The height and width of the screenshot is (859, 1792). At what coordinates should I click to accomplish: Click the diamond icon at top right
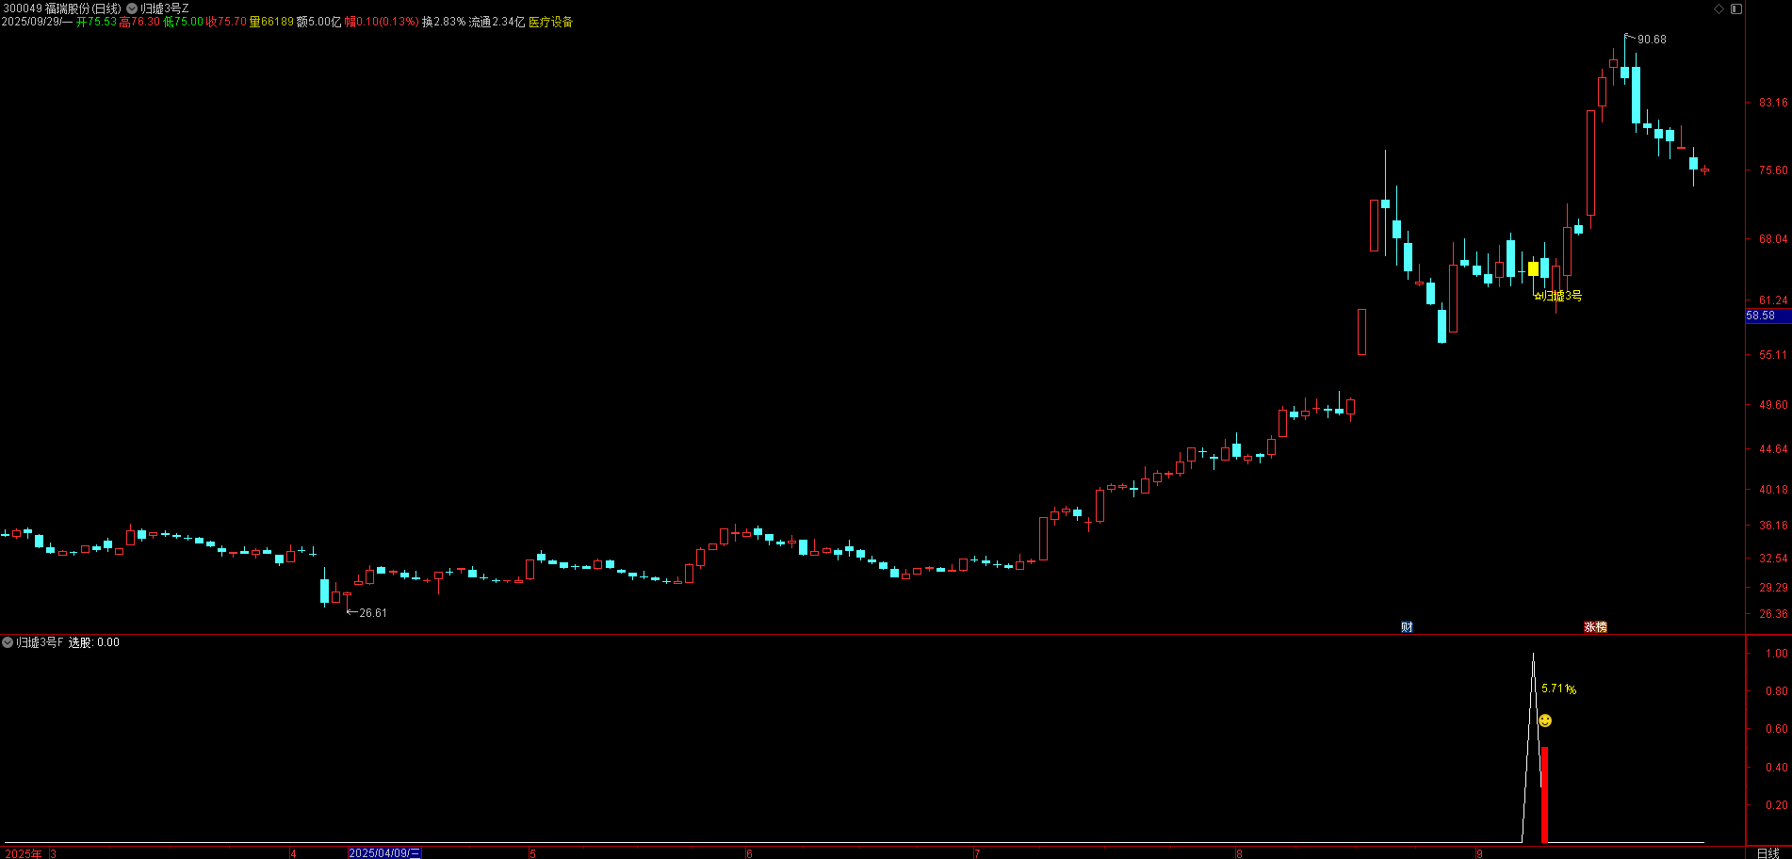[1719, 8]
